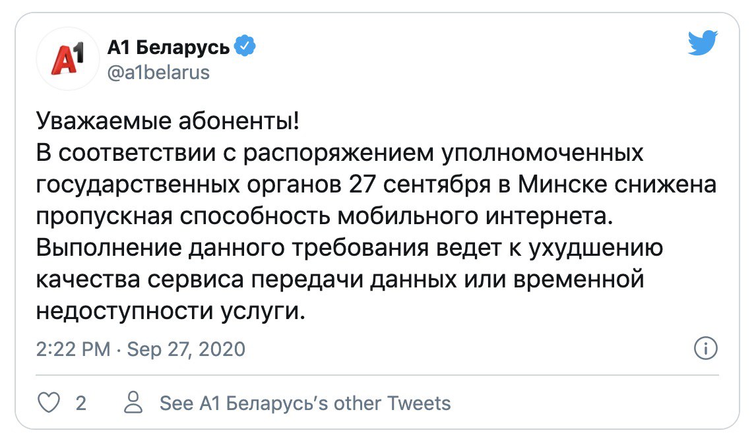Click the like count number 2
The width and height of the screenshot is (756, 443).
click(x=81, y=403)
